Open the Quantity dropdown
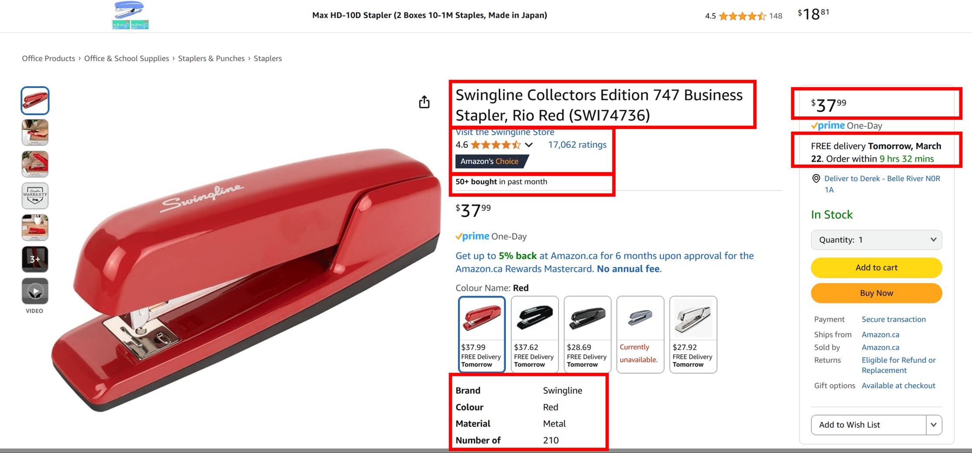Viewport: 972px width, 453px height. (x=876, y=240)
